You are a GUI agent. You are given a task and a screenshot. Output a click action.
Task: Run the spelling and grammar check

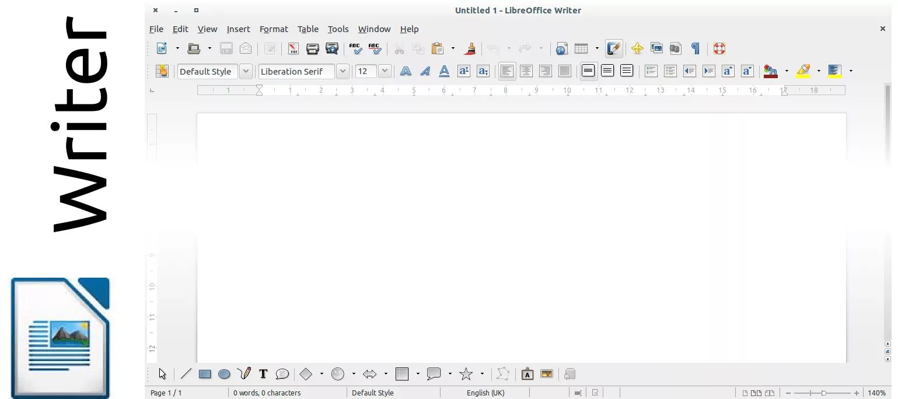[355, 48]
